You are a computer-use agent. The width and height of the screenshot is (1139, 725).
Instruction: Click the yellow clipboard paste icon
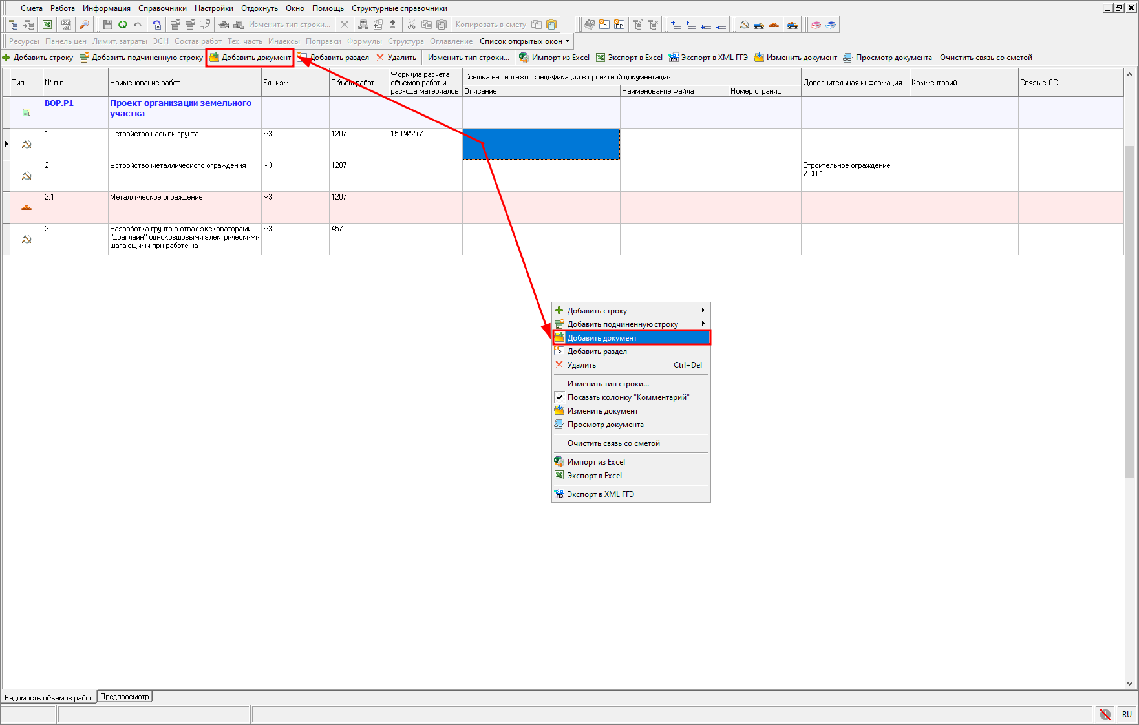pos(551,25)
